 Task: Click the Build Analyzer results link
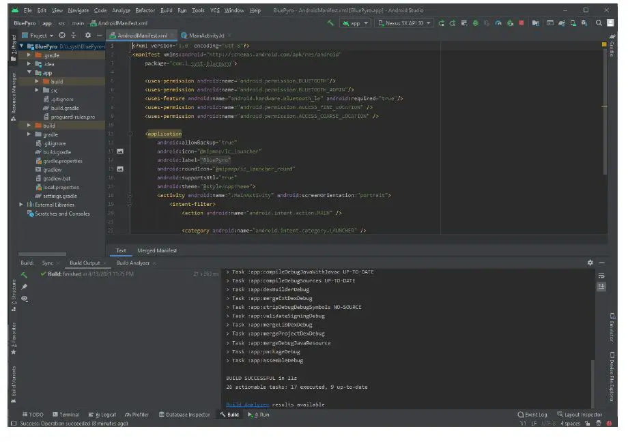pos(247,404)
